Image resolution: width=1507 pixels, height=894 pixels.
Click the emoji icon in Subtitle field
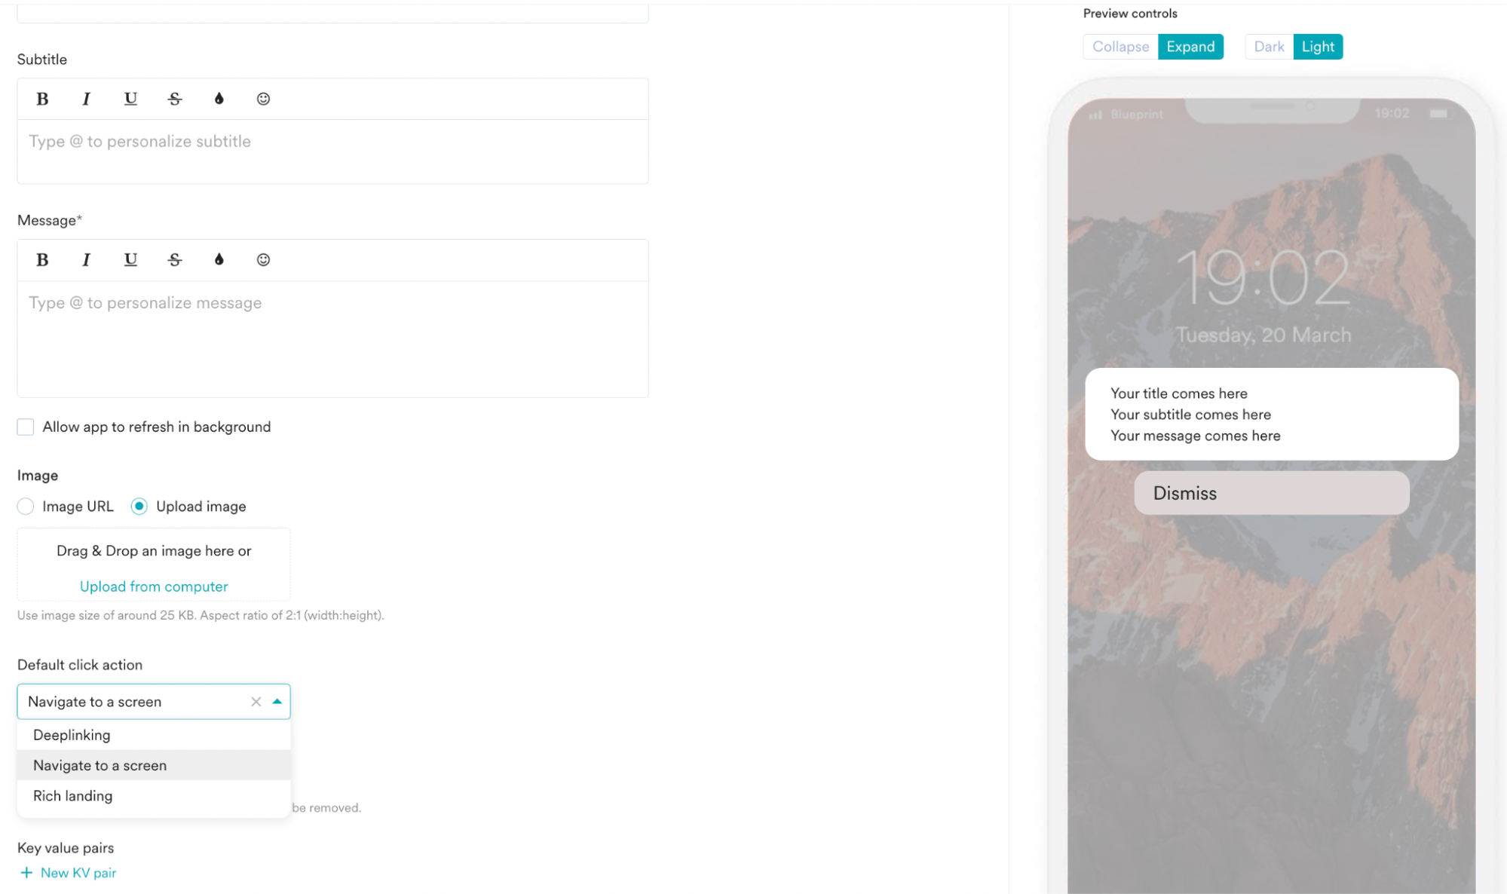pyautogui.click(x=263, y=98)
